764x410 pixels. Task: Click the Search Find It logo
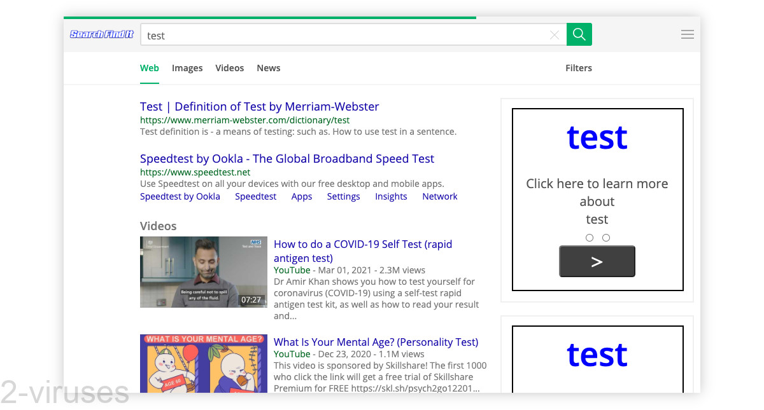coord(101,34)
